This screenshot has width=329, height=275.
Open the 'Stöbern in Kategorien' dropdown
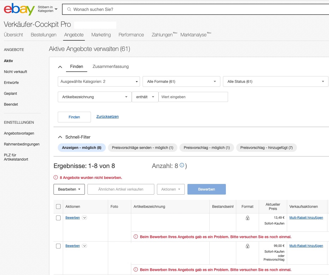point(48,9)
